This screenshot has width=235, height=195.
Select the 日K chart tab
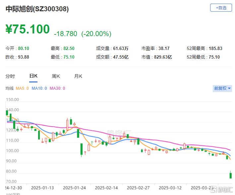[x=33, y=76]
